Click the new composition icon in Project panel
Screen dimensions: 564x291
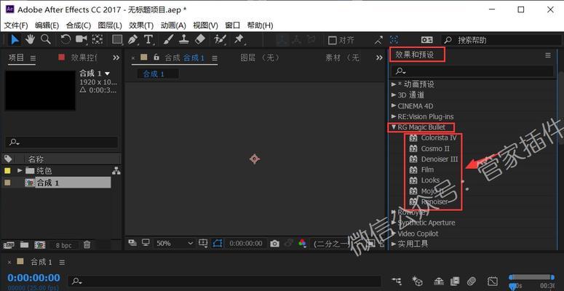click(x=39, y=245)
